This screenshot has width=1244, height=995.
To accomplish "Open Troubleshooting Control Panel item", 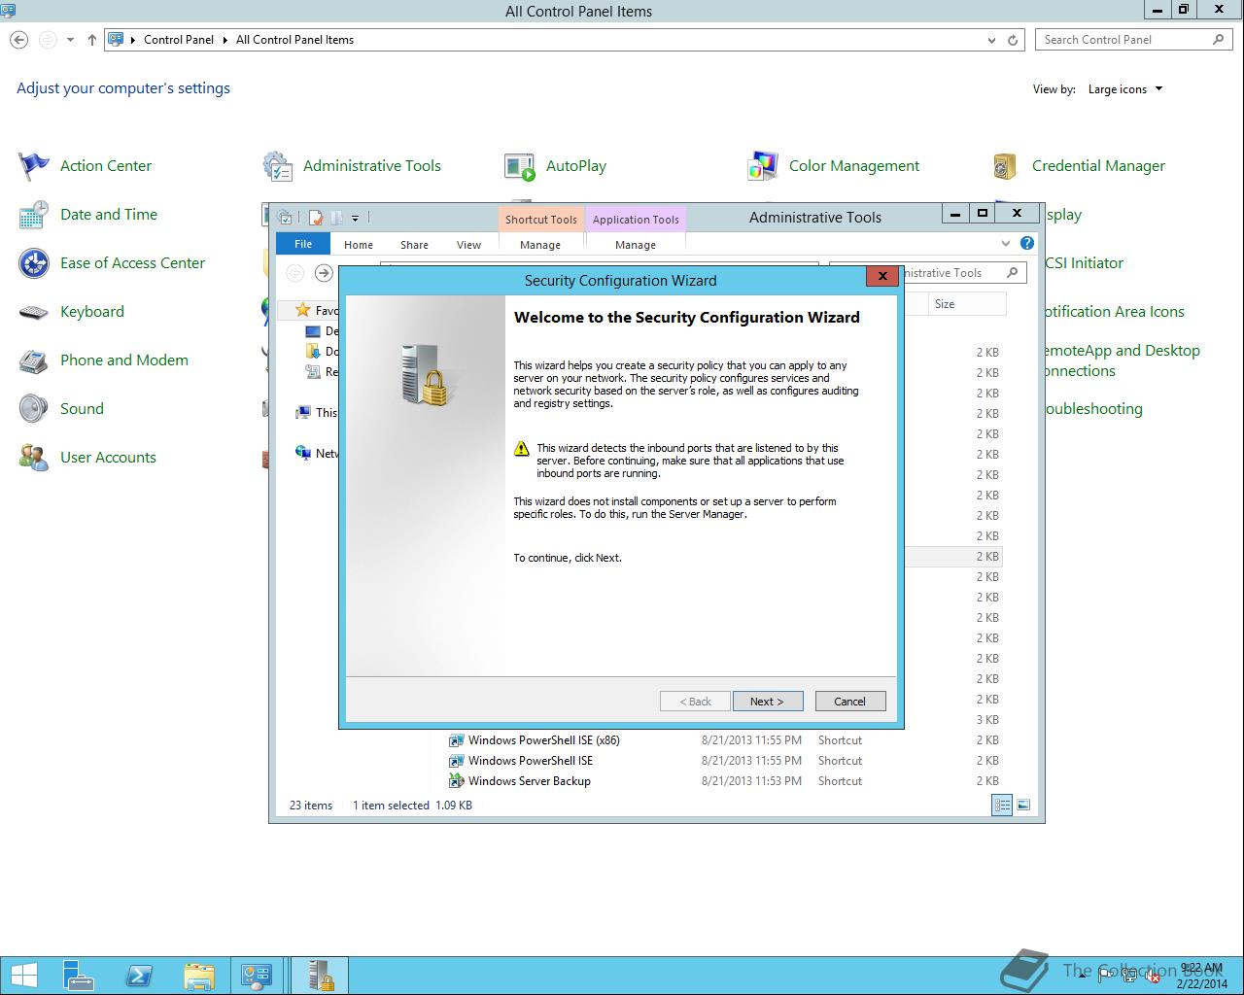I will pyautogui.click(x=1093, y=409).
